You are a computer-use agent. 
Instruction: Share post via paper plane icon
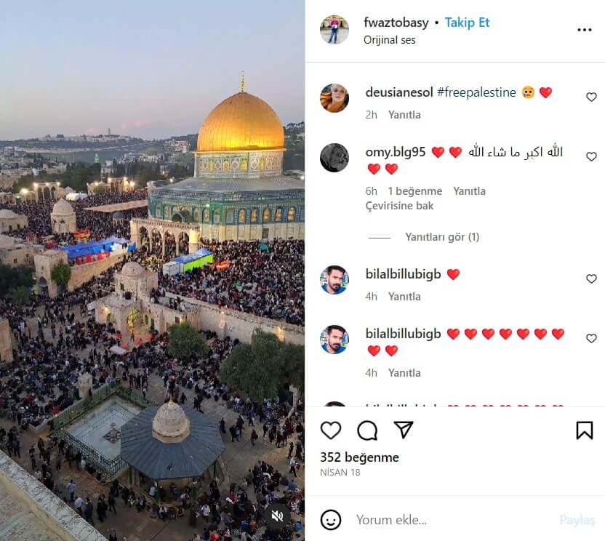pyautogui.click(x=403, y=430)
